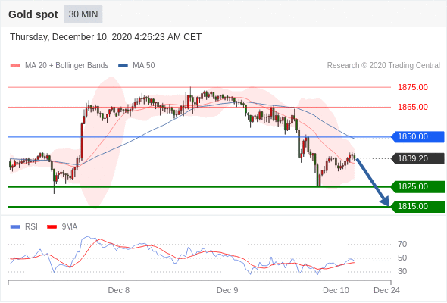Screen dimensions: 447x303
Task: Click the RSI 30 level label
Action: 402,271
